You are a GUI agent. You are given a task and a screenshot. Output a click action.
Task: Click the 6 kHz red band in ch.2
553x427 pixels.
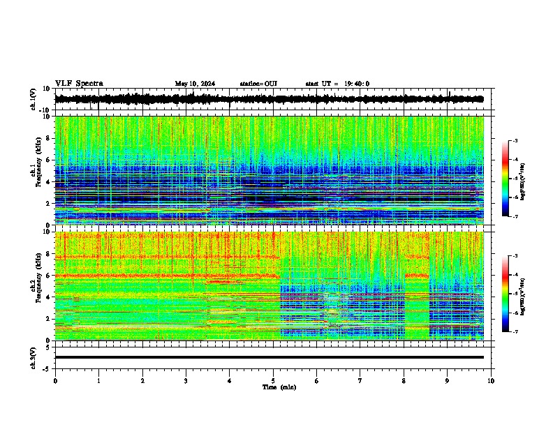click(168, 276)
